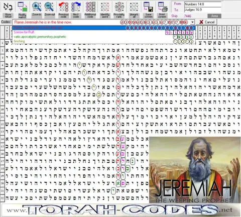Click the Codes combo box text field
The image size is (241, 217).
[x=101, y=22]
